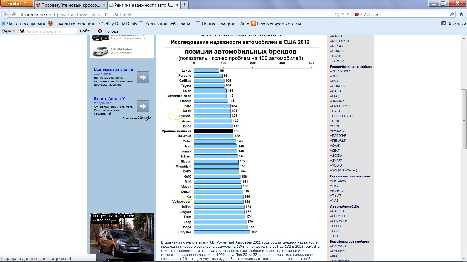The width and height of the screenshot is (467, 262).
Task: Open the Firefox application menu button
Action: tap(17, 3)
